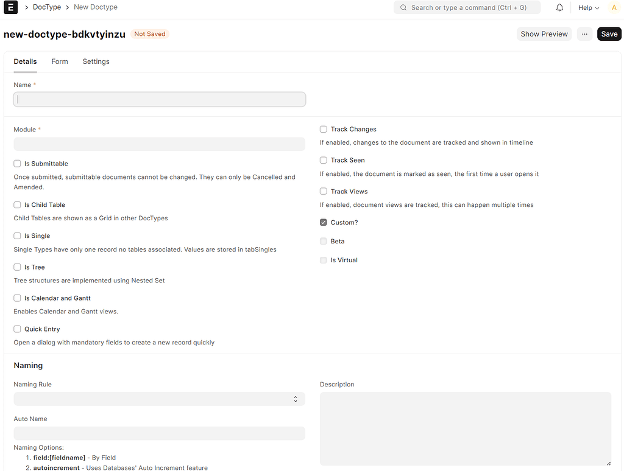Viewport: 624px width, 471px height.
Task: Click the Save button
Action: [x=609, y=34]
